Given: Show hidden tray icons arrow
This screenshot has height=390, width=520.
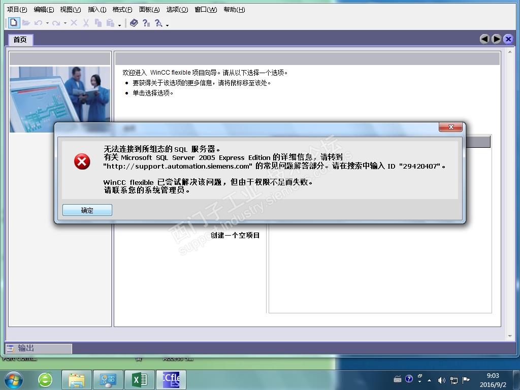Looking at the screenshot, I should (430, 380).
